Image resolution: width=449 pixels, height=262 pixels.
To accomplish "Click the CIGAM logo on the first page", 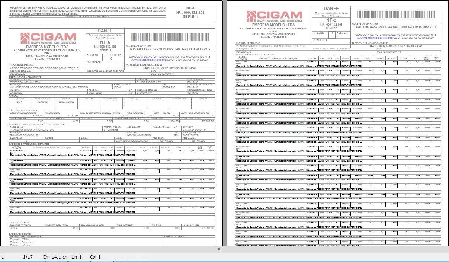I will [x=48, y=39].
